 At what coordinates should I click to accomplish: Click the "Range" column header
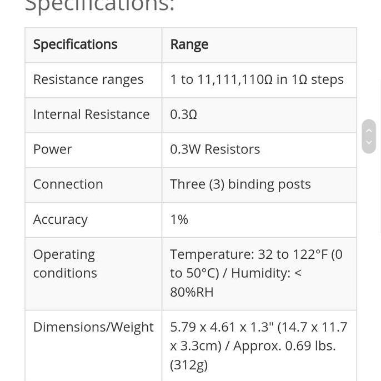click(189, 44)
